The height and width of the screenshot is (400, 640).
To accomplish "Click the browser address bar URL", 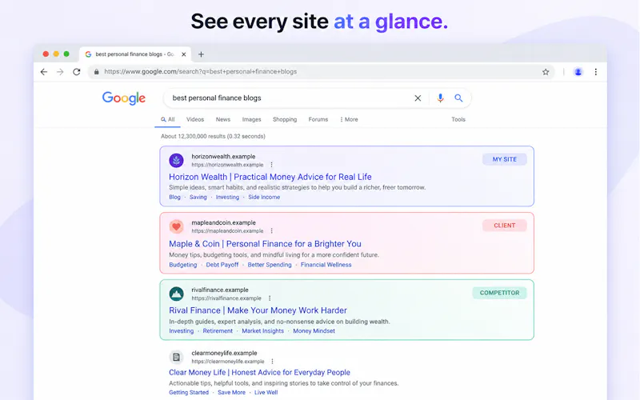I will (201, 72).
